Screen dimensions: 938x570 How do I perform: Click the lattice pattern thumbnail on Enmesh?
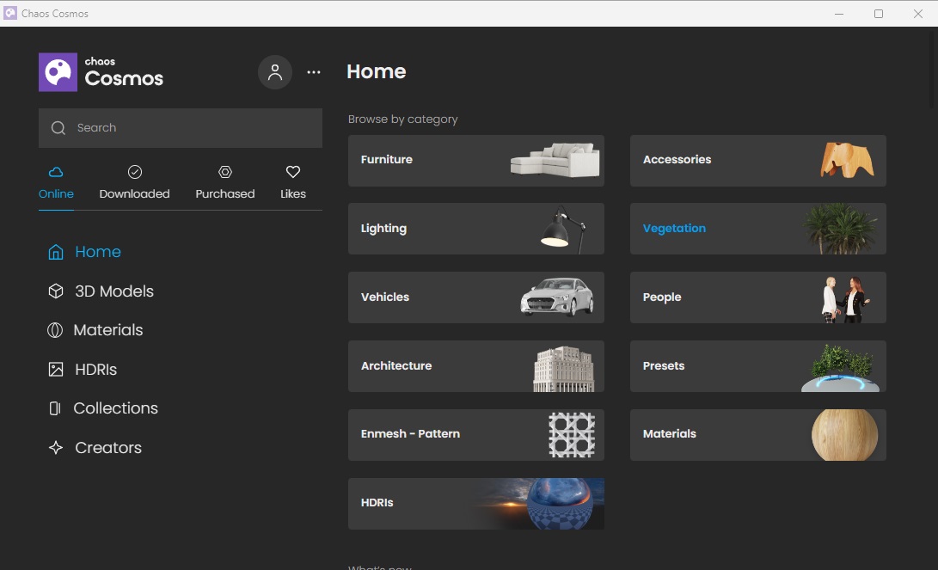click(x=572, y=435)
